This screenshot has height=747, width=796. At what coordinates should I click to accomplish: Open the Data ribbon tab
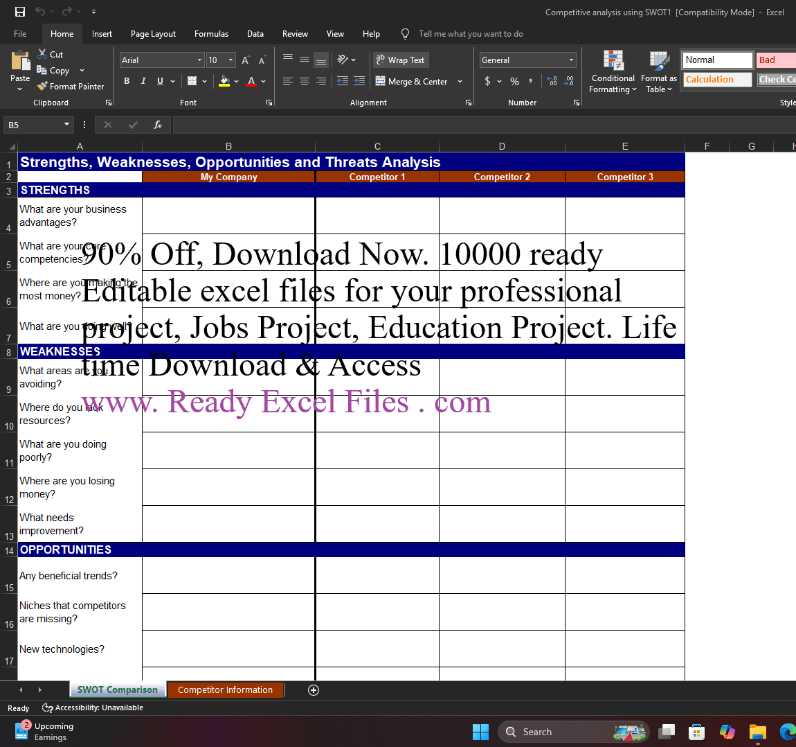tap(255, 33)
